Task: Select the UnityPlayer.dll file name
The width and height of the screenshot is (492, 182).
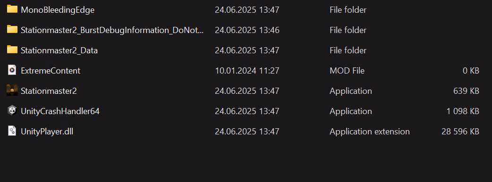Action: (47, 131)
